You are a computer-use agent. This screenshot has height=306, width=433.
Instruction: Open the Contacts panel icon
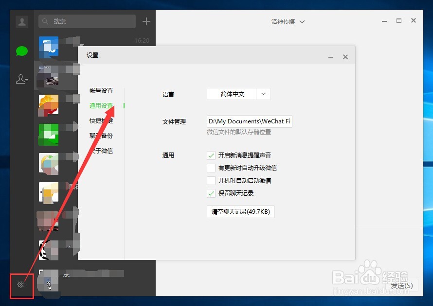[x=21, y=79]
